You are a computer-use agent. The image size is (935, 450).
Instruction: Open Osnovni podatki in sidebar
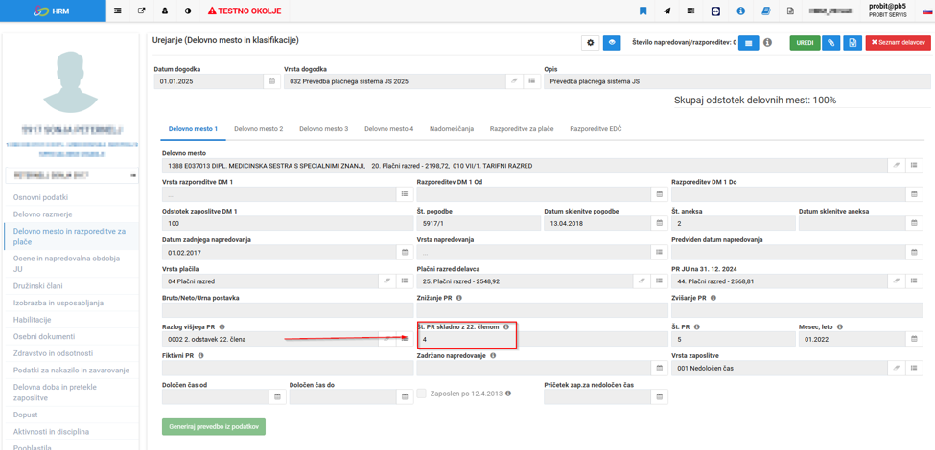point(38,197)
